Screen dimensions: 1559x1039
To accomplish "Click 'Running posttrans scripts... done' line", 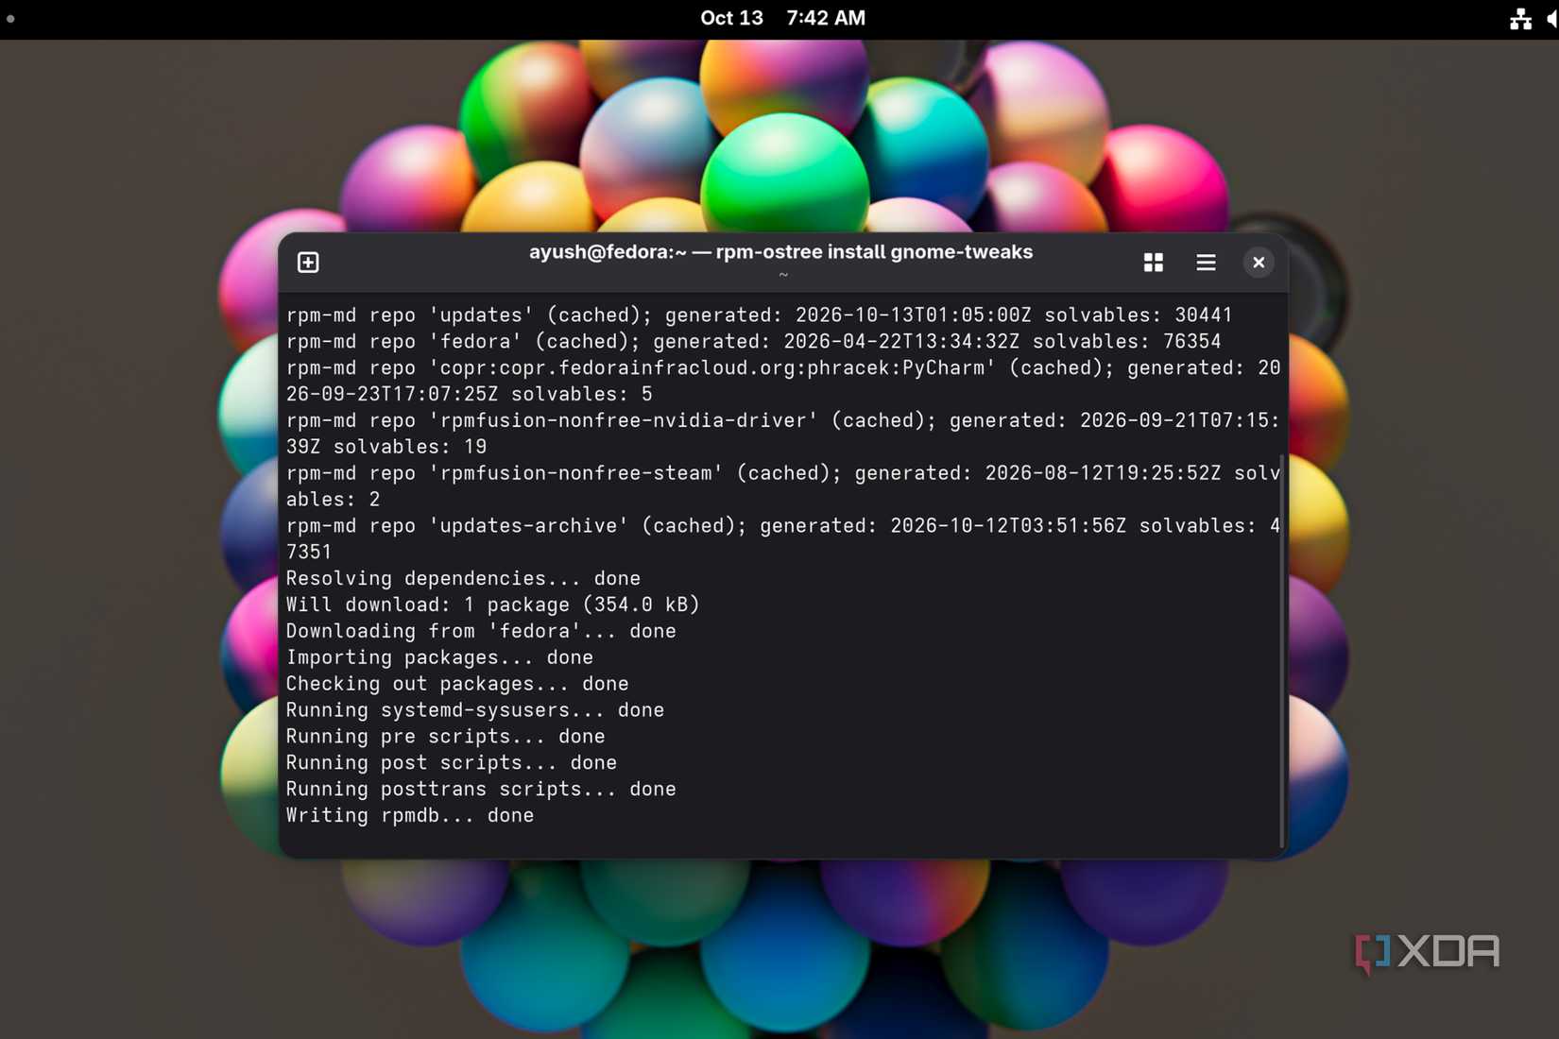I will (x=481, y=790).
